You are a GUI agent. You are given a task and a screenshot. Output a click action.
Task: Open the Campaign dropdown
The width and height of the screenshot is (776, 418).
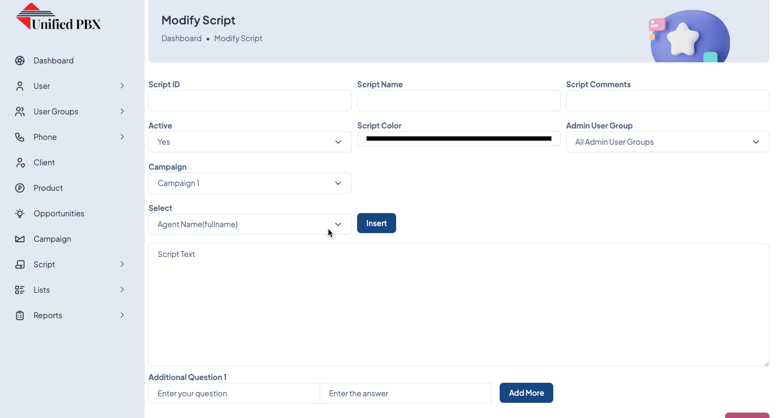[x=250, y=183]
